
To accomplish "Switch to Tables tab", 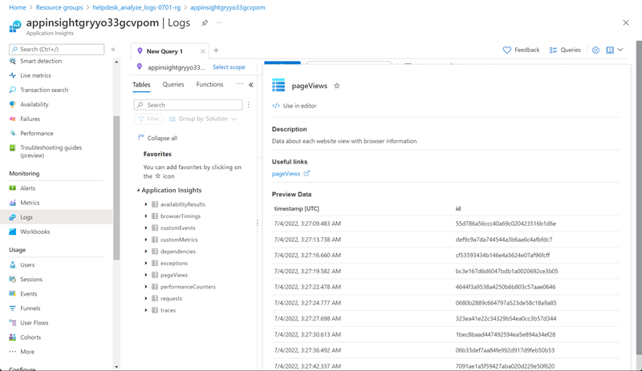I will coord(141,85).
